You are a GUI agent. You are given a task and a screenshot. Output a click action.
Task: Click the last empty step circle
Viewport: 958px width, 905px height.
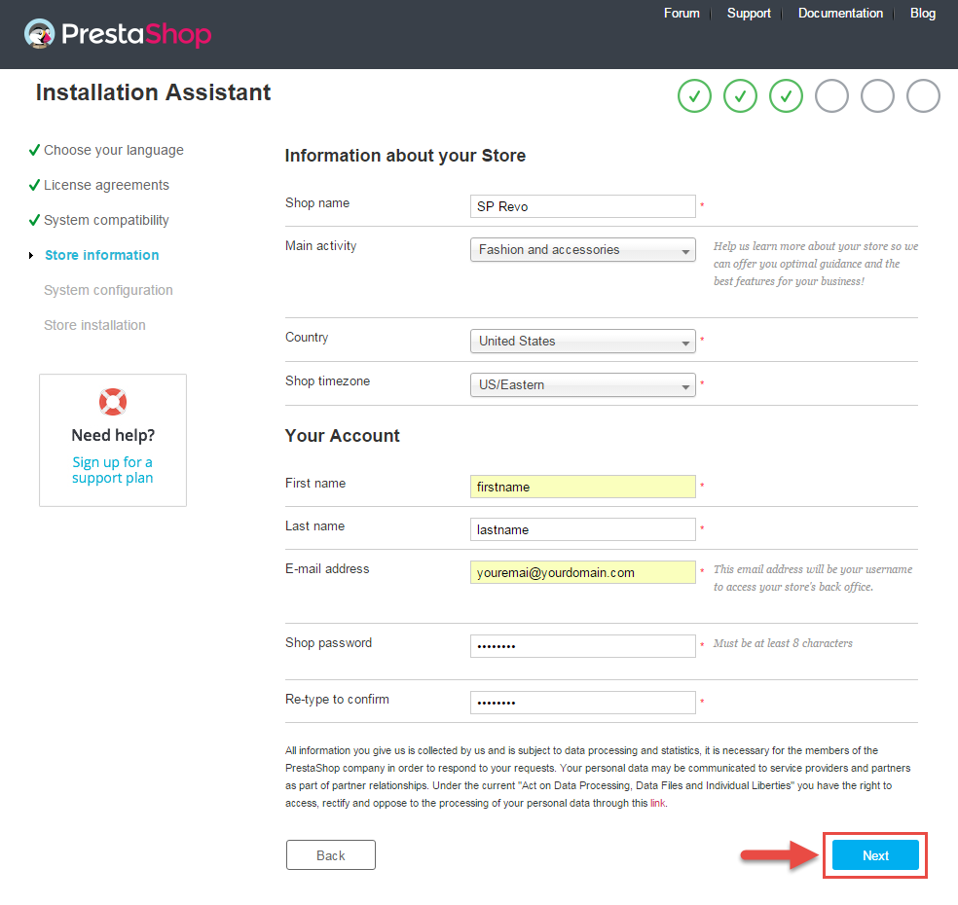coord(923,96)
